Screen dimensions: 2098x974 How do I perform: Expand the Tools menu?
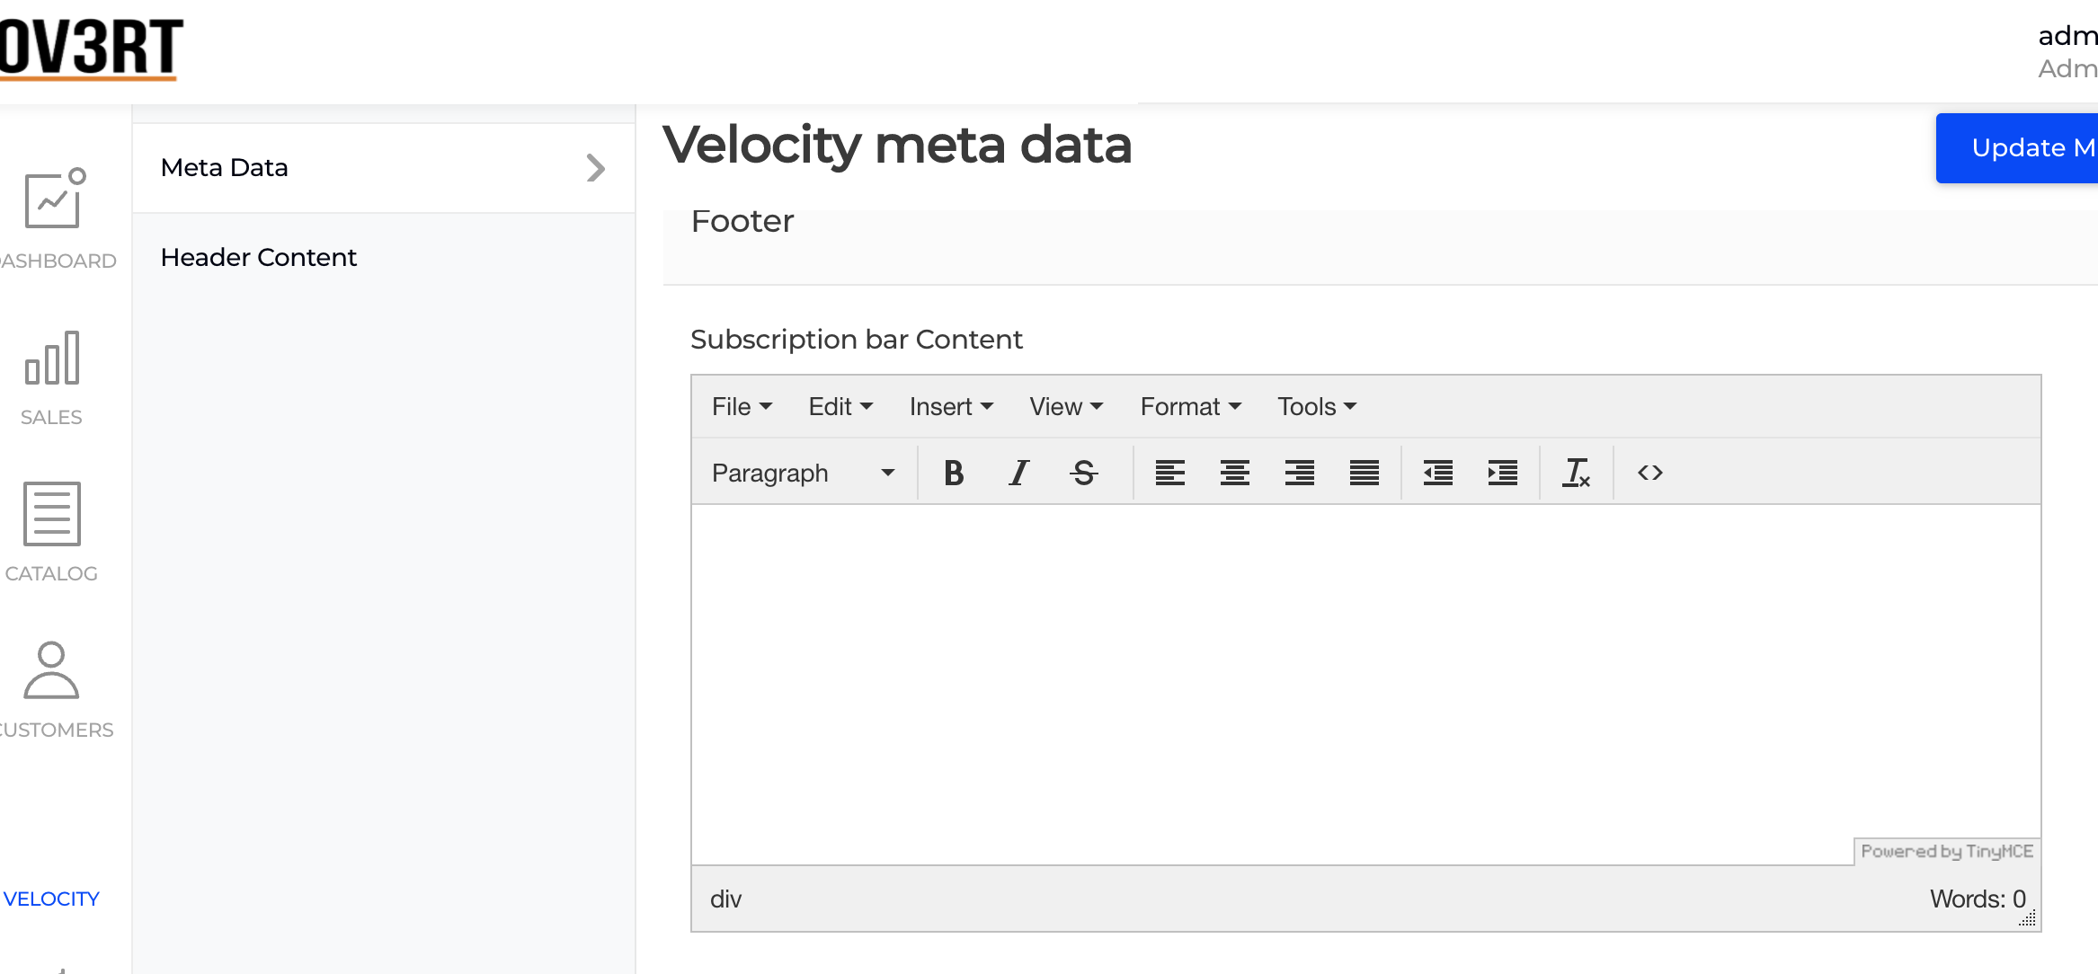pos(1316,407)
